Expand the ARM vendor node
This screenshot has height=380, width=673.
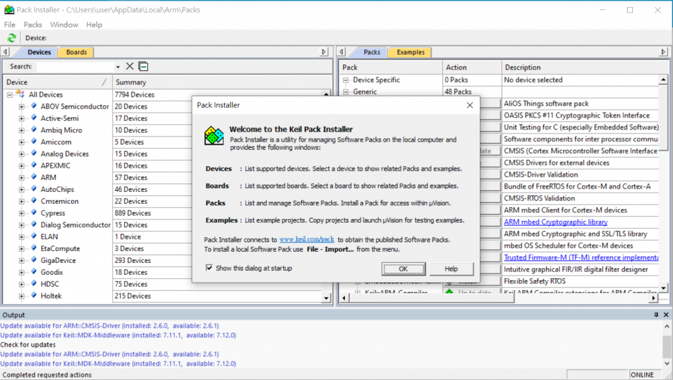[22, 178]
